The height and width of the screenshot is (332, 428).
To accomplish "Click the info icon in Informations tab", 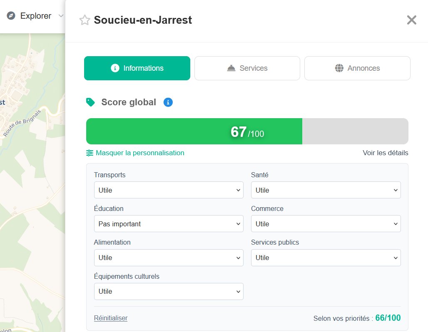I will click(115, 68).
